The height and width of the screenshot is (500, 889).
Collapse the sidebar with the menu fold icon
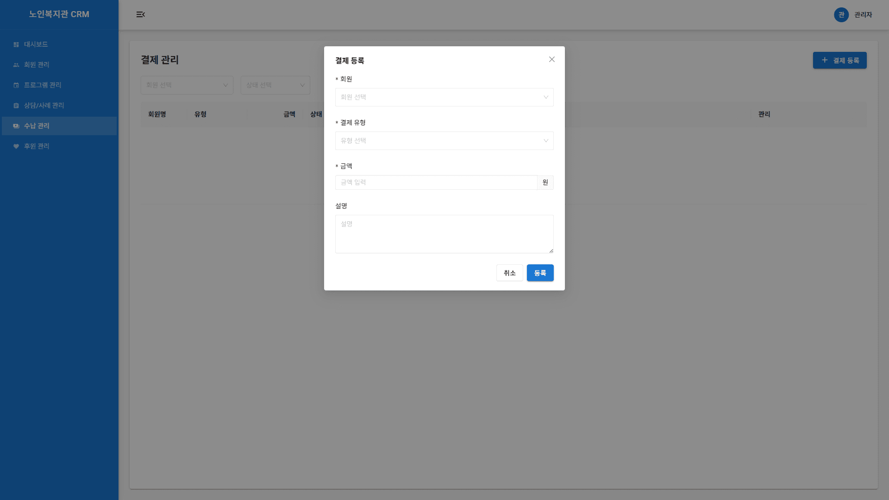click(141, 15)
